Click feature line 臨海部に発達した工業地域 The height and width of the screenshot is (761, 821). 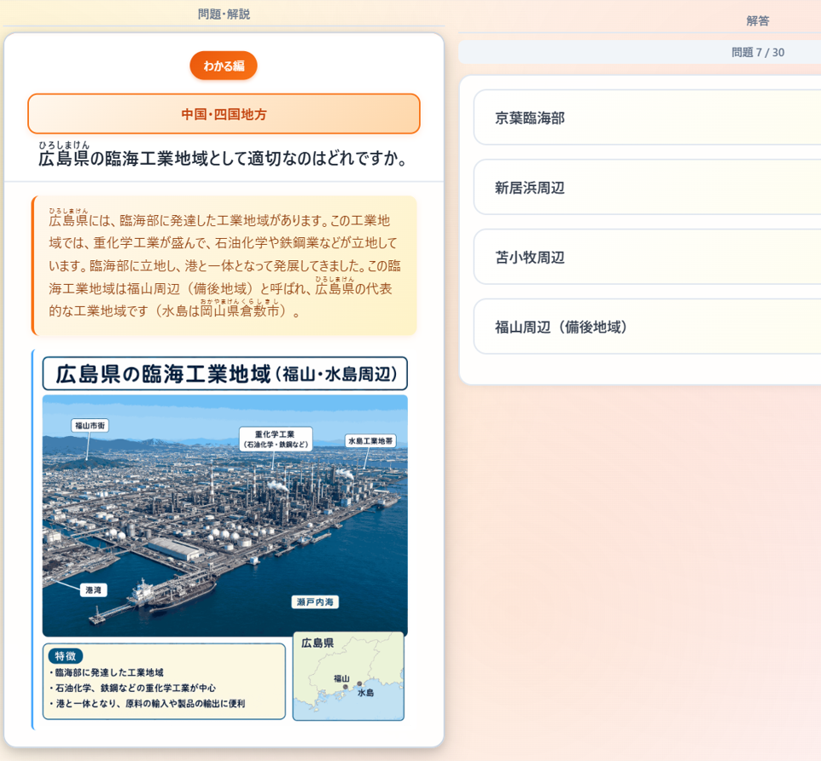pyautogui.click(x=109, y=672)
